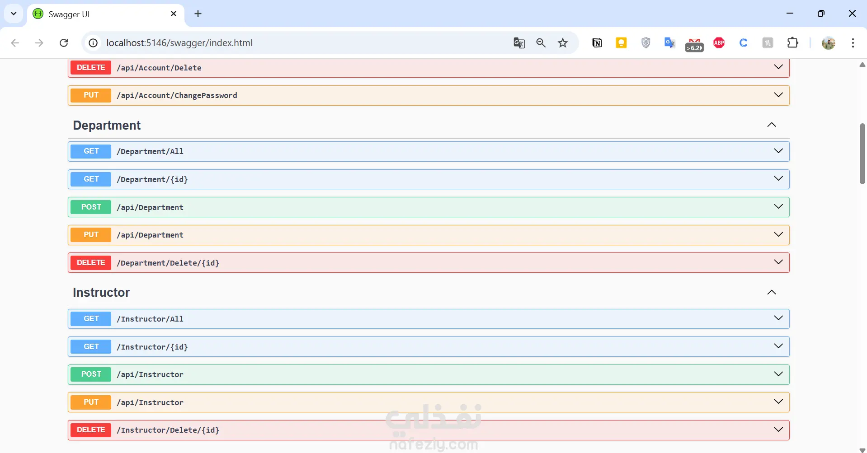Open the Notion extension icon
The width and height of the screenshot is (867, 453).
597,43
